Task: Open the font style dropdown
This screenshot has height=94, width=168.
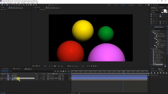Action: pos(156,12)
